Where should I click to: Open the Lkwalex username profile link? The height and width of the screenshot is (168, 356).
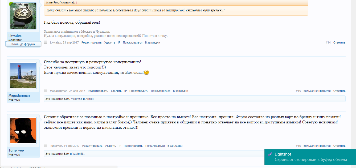(15, 36)
